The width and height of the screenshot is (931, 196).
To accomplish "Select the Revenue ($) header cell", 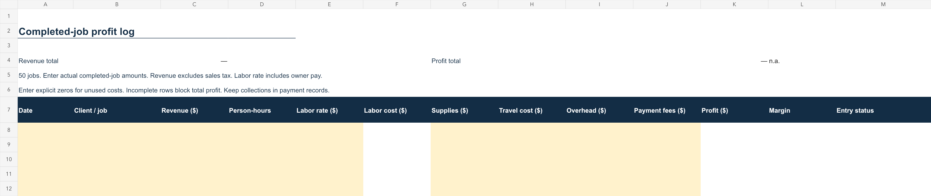I will point(194,110).
